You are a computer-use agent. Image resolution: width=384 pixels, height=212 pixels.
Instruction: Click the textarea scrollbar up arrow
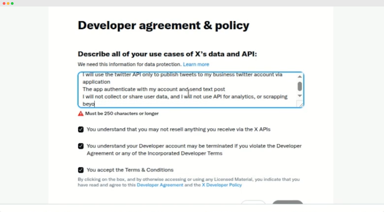click(x=300, y=77)
